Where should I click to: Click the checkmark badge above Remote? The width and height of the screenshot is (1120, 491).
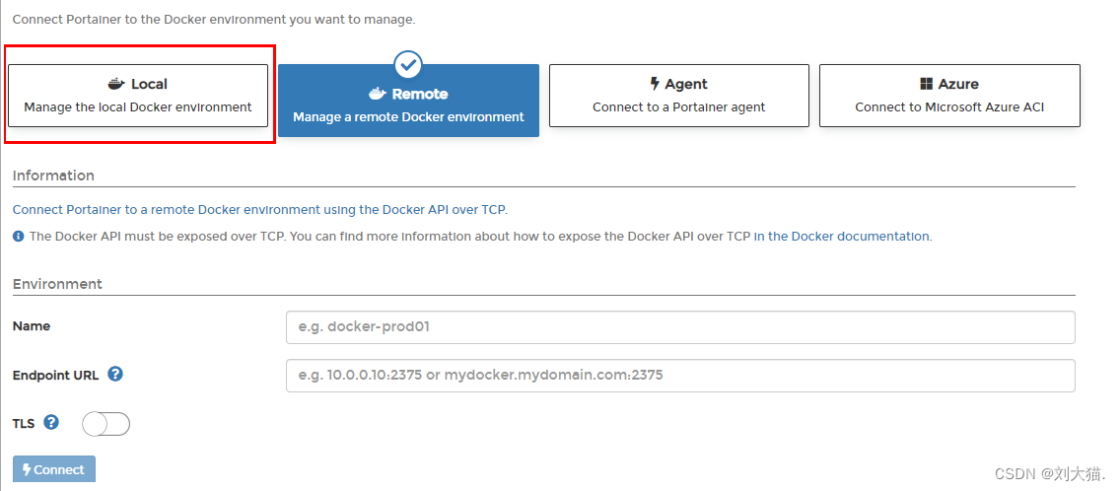click(408, 65)
